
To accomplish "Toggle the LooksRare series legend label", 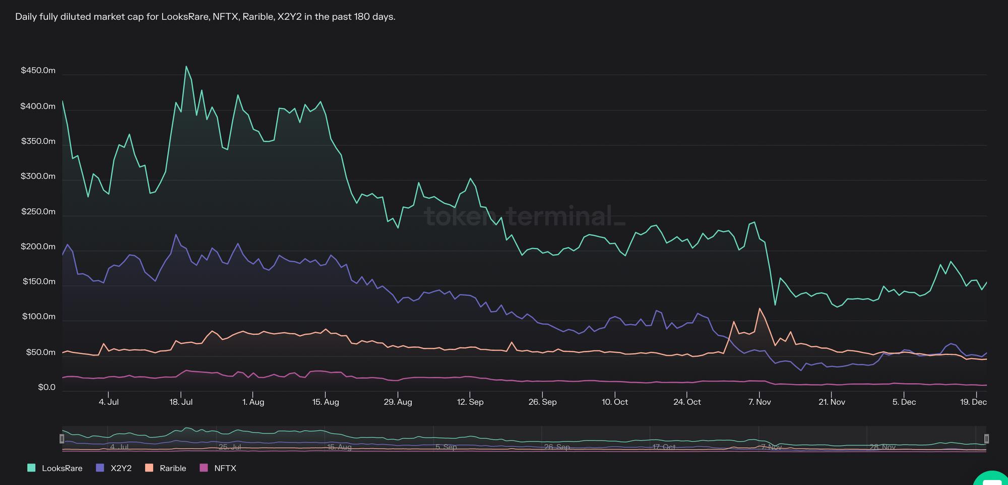I will tap(62, 468).
